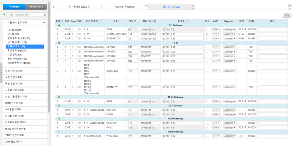Viewport: 293px width, 146px height.
Task: Open 자주 사용하는 프로그램 tab
Action: [78, 7]
